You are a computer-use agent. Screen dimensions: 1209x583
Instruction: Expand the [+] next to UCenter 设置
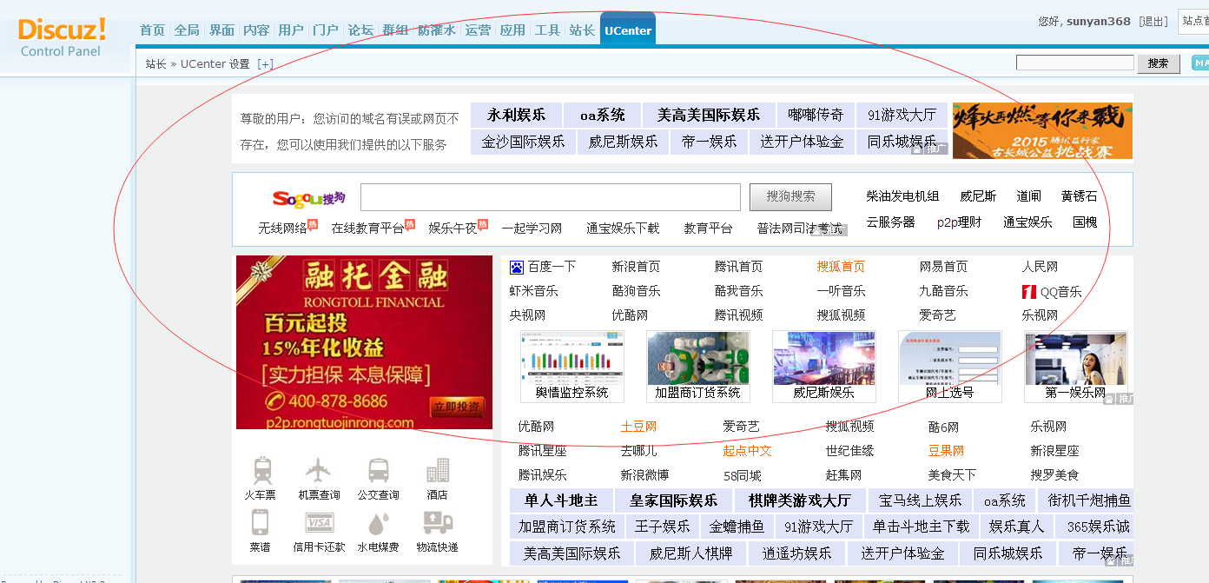[x=265, y=64]
